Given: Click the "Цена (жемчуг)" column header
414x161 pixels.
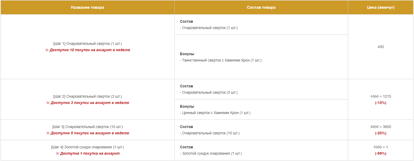Looking at the screenshot, I should [x=381, y=7].
